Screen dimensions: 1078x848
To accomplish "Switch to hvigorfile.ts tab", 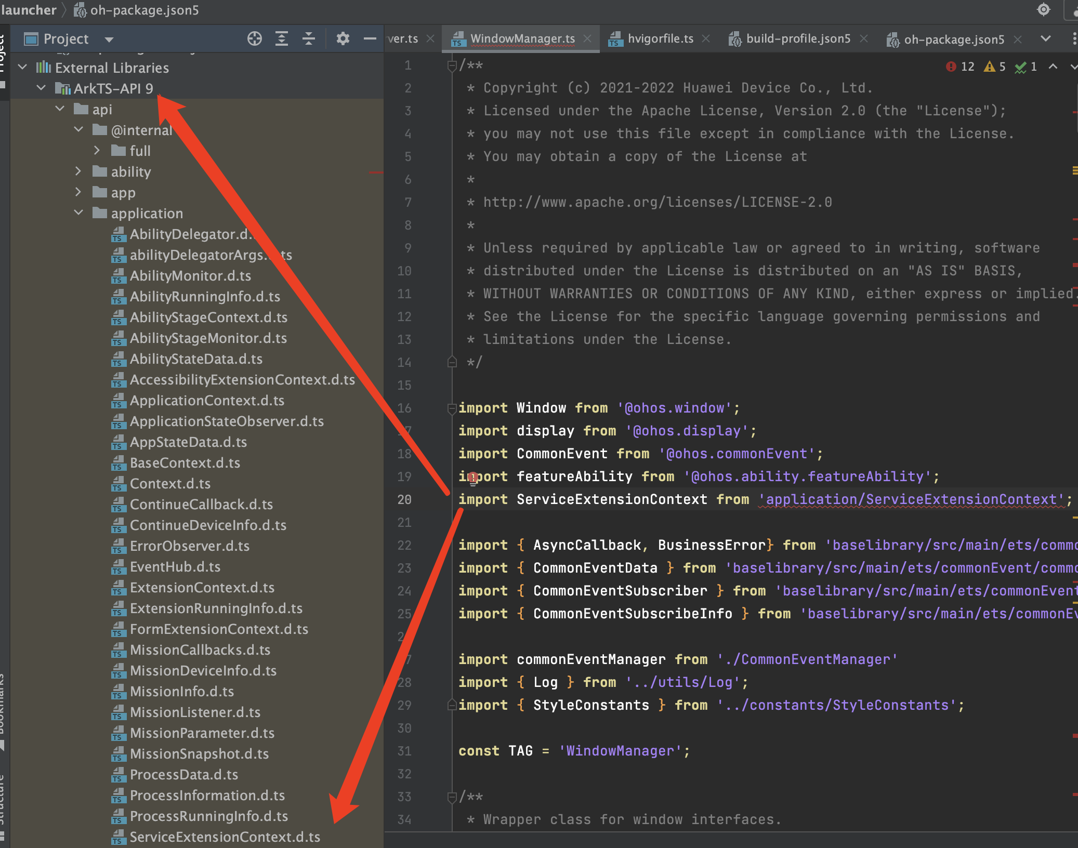I will [x=660, y=39].
